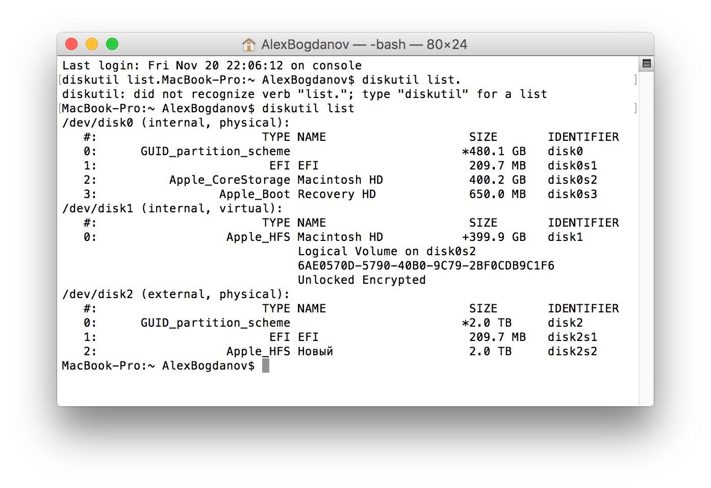Click the 'disk0' identifier in disk0 table
The height and width of the screenshot is (488, 711).
point(565,152)
